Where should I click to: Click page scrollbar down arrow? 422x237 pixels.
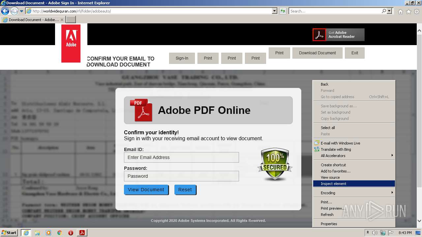click(419, 221)
